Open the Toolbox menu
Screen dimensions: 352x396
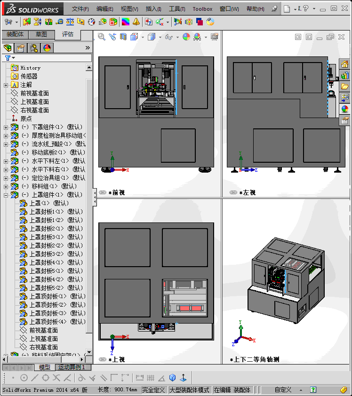pos(202,9)
